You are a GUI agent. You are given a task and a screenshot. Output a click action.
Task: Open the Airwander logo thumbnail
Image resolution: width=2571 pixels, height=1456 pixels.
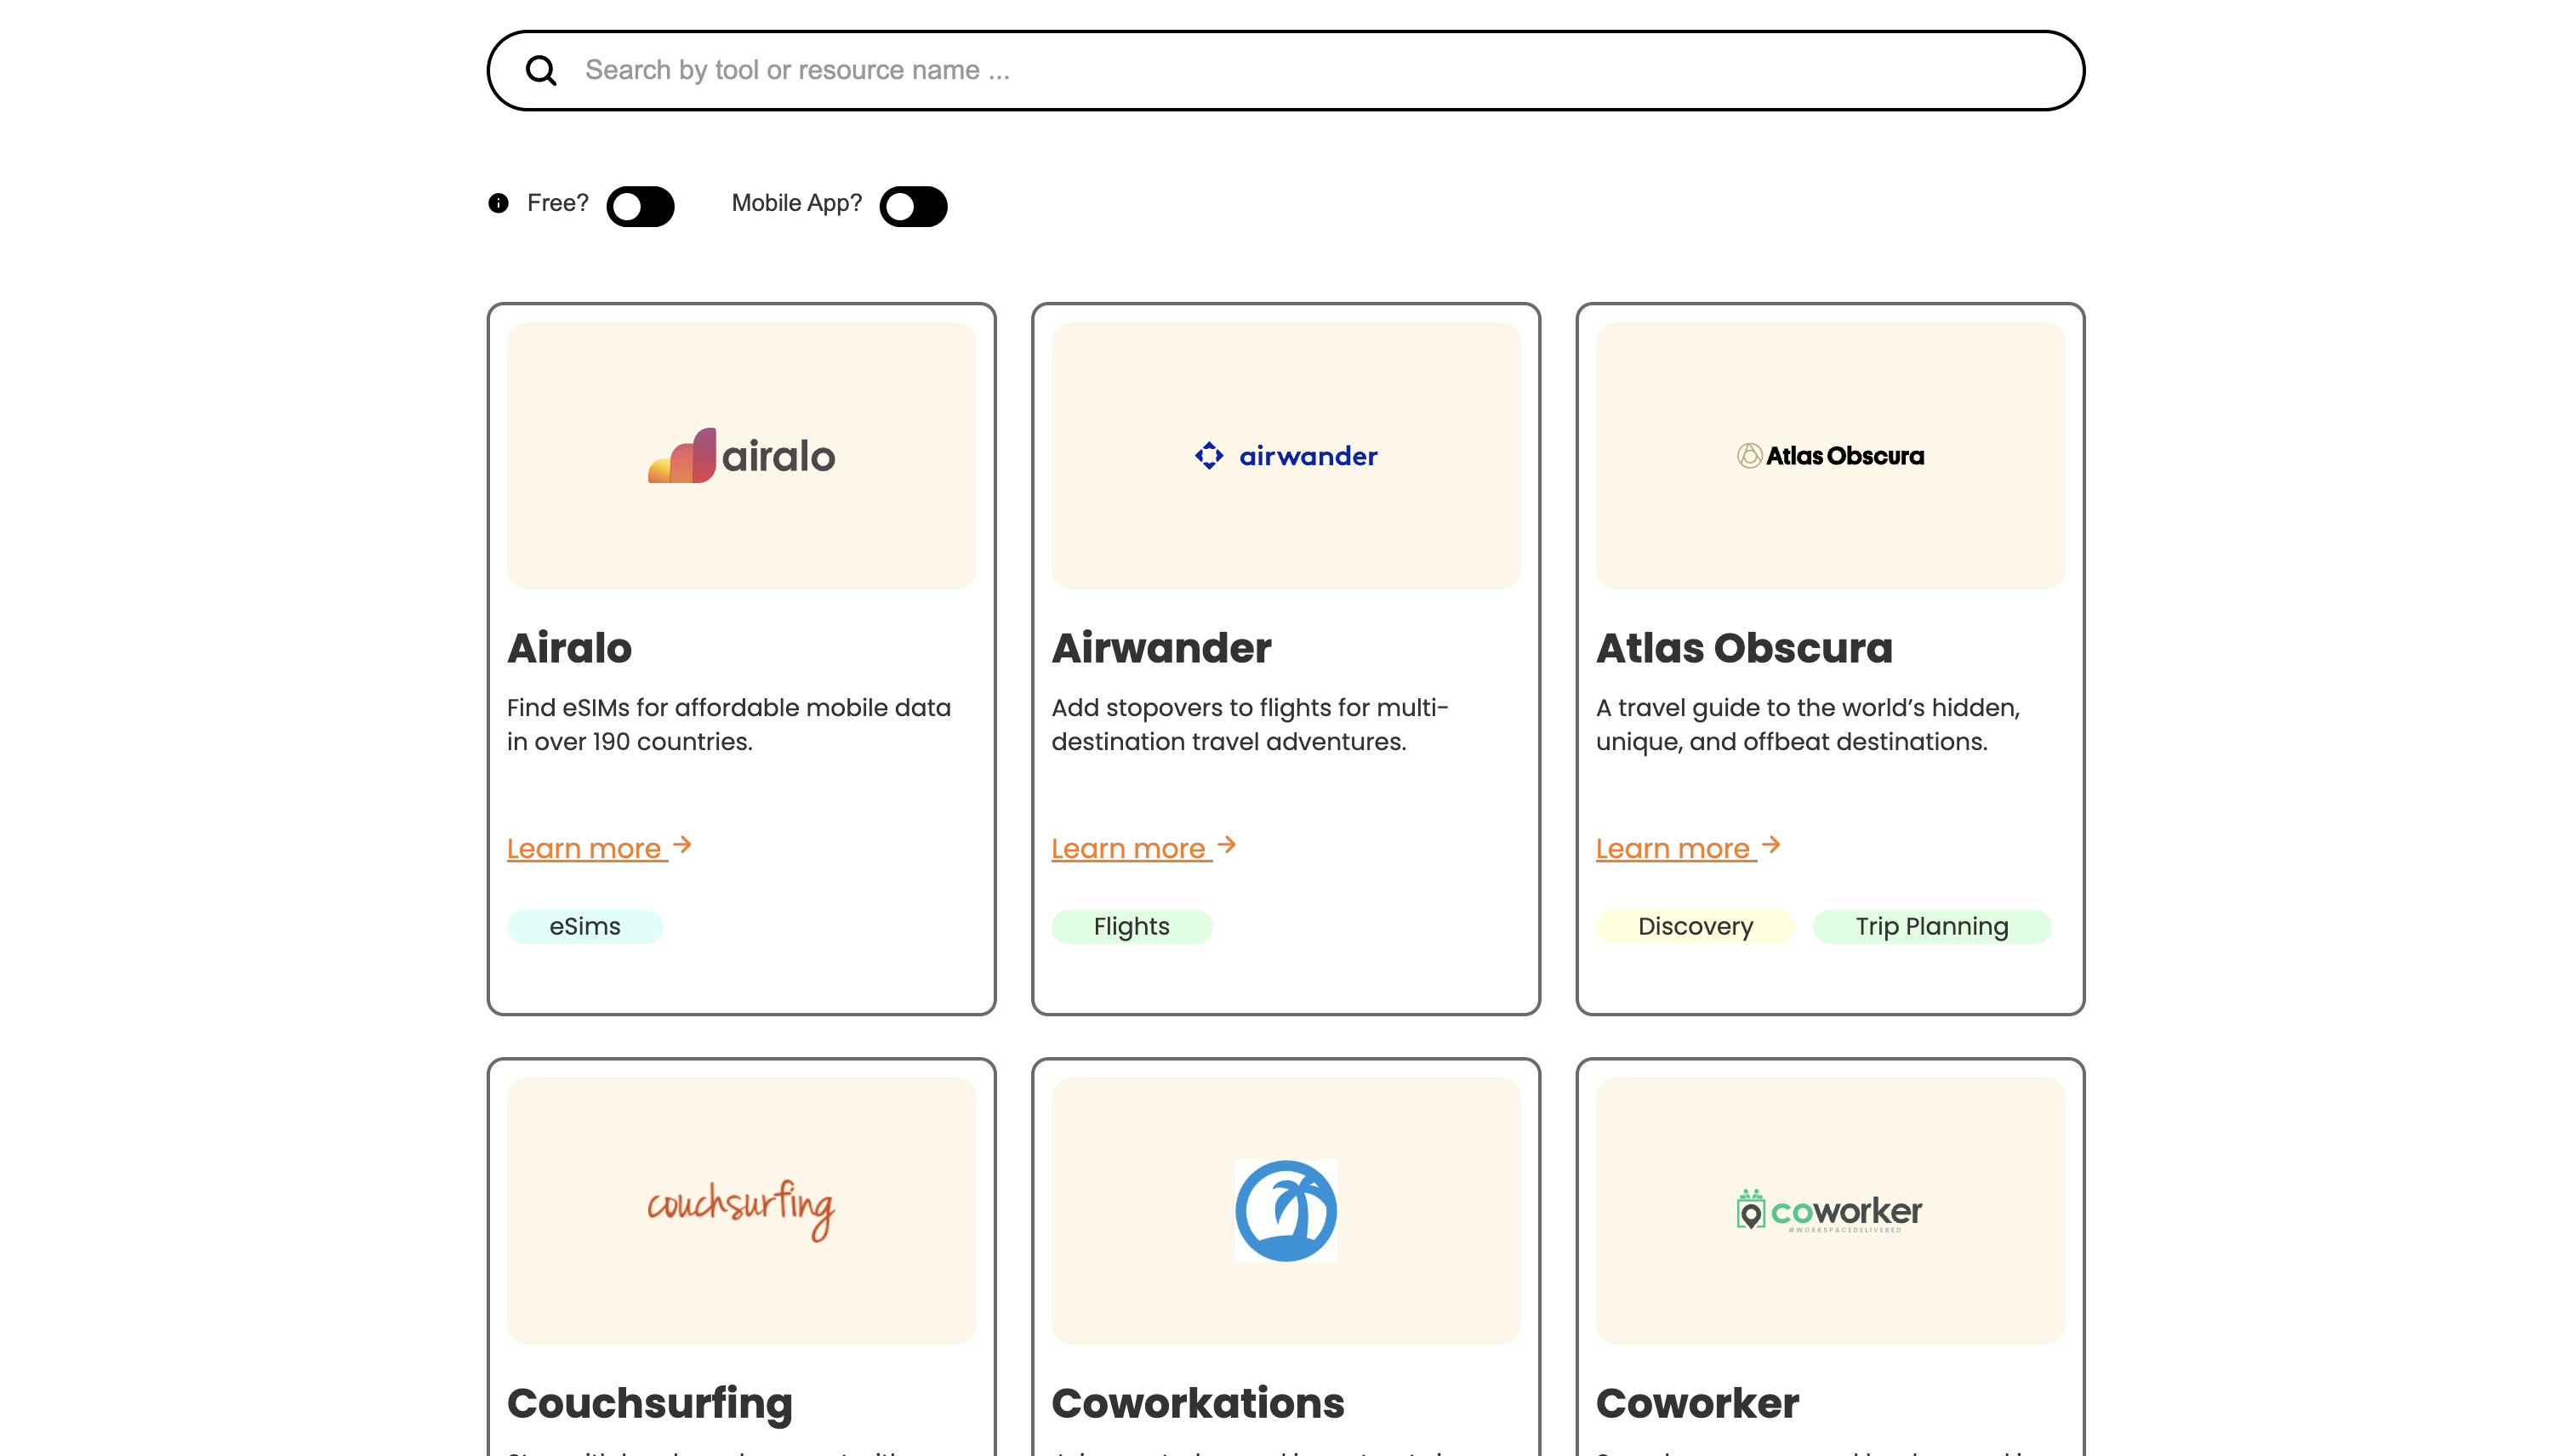pyautogui.click(x=1285, y=455)
